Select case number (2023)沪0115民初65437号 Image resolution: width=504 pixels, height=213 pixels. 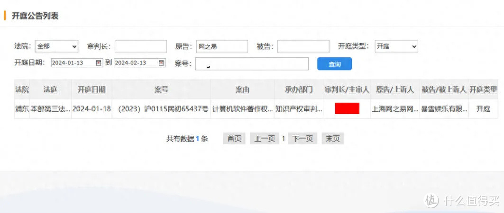(161, 109)
